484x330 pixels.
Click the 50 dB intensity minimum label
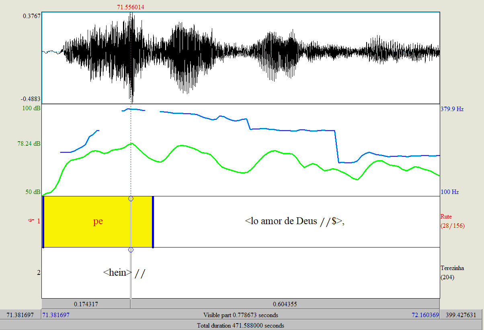[33, 192]
